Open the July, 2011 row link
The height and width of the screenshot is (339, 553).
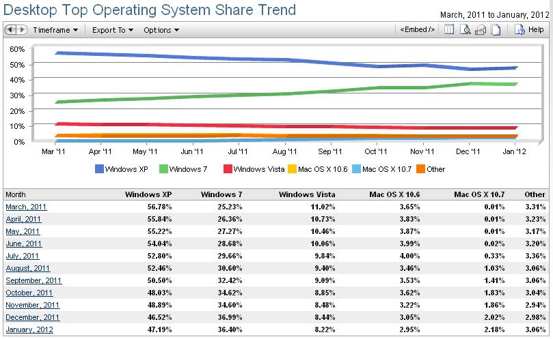23,256
